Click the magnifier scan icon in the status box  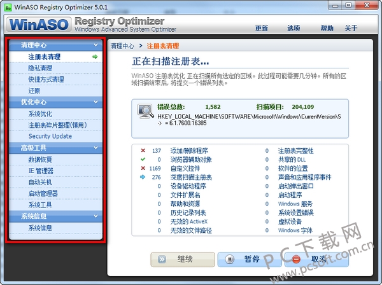(145, 111)
